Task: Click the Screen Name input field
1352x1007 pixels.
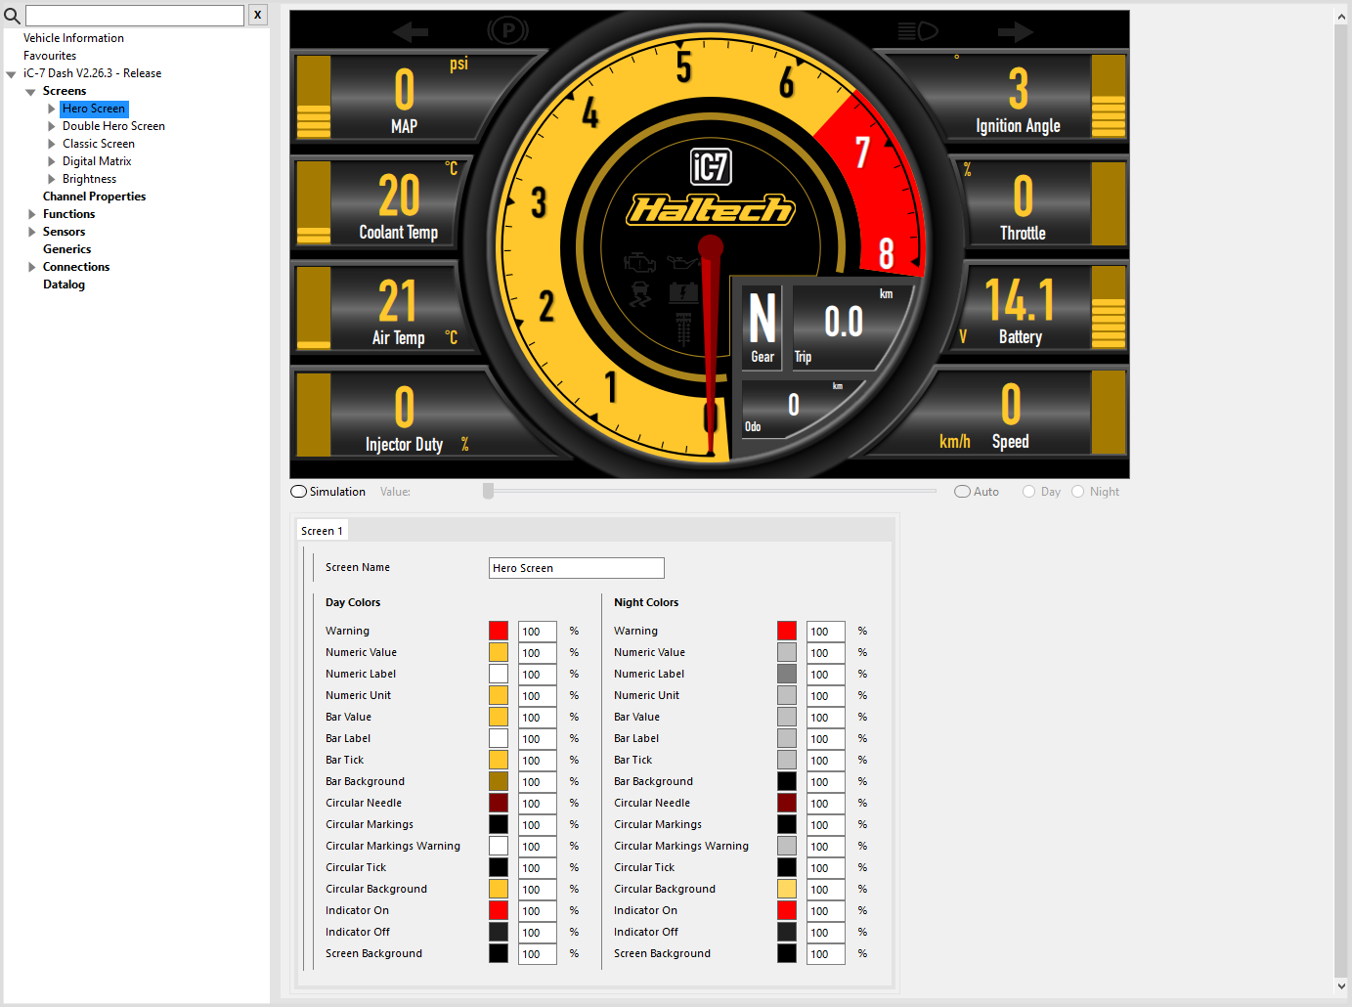Action: 576,568
